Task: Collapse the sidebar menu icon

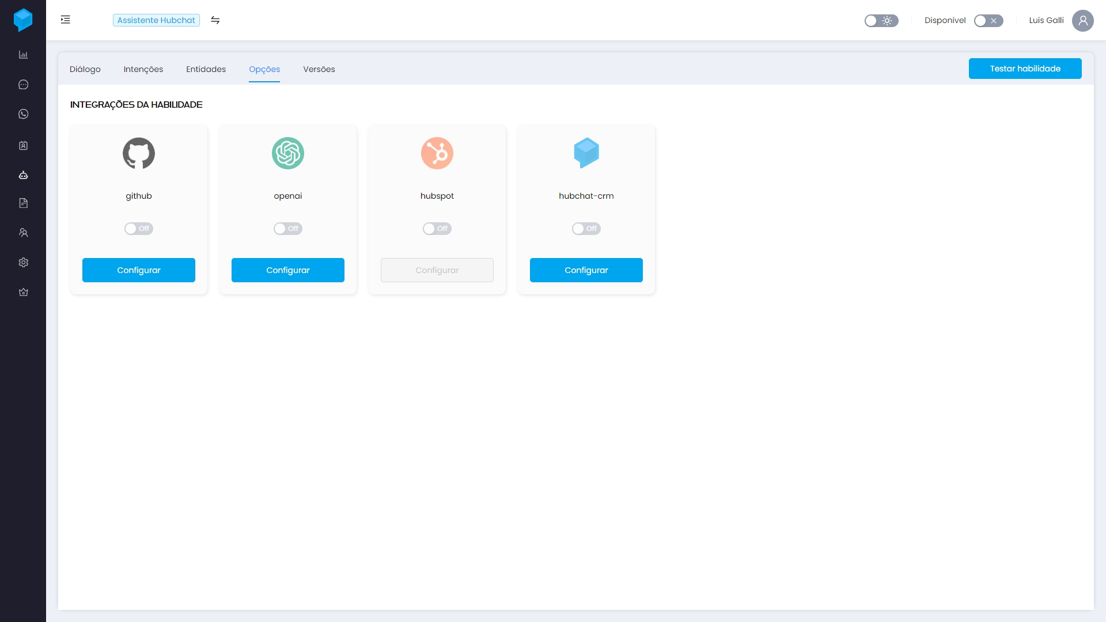Action: coord(66,20)
